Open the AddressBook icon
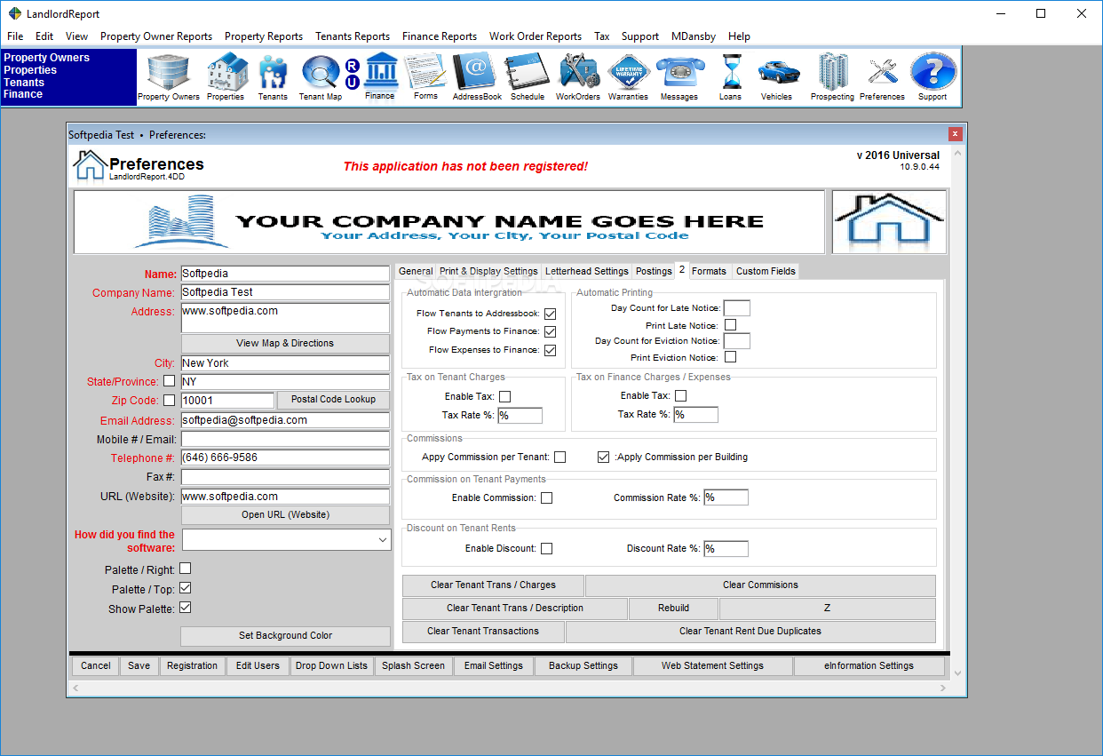The height and width of the screenshot is (756, 1103). 477,77
